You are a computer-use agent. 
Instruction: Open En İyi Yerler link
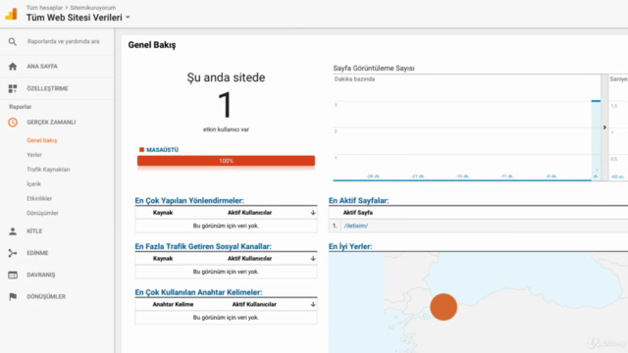(x=350, y=246)
